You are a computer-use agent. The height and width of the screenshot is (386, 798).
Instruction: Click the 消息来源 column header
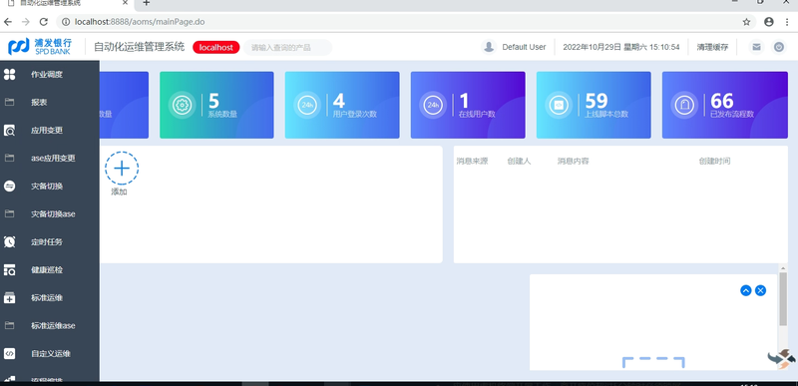(472, 162)
